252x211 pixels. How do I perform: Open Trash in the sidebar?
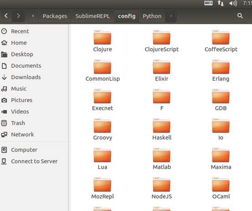(x=34, y=123)
